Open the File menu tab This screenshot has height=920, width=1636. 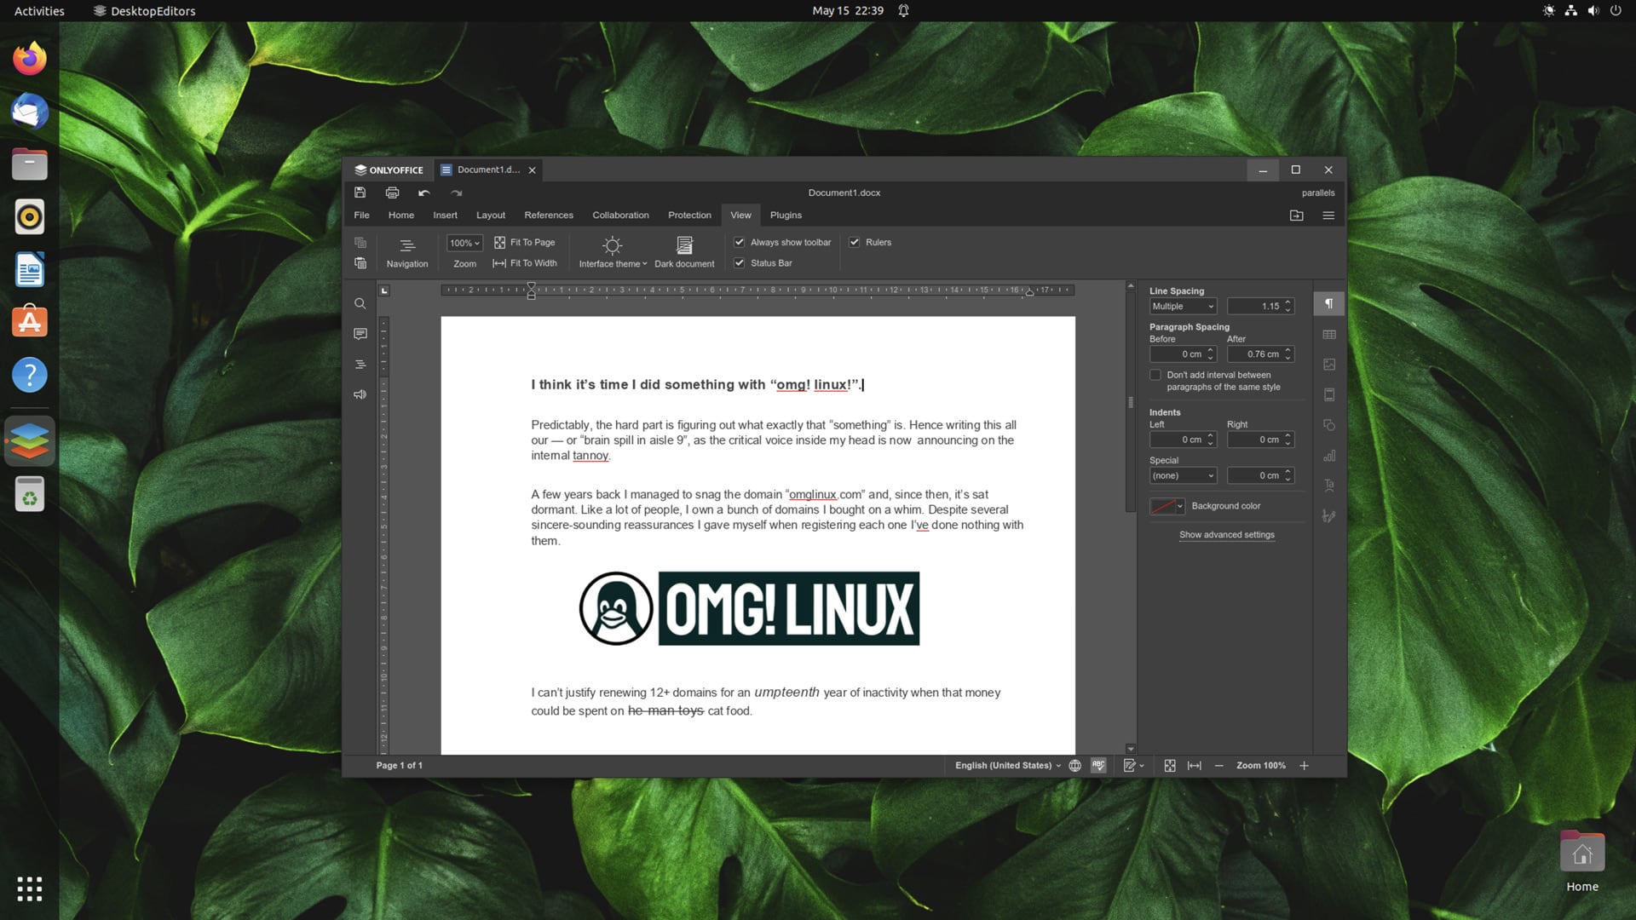[362, 216]
